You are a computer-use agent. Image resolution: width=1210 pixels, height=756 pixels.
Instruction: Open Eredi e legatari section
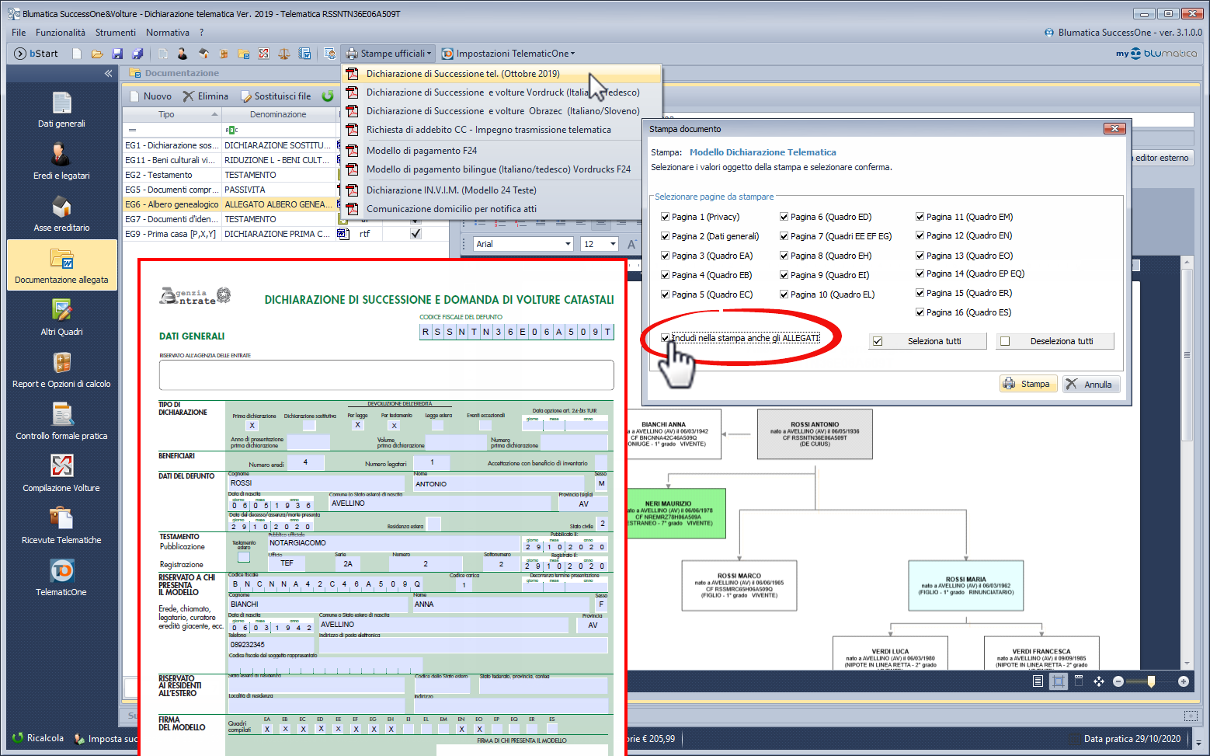[61, 155]
